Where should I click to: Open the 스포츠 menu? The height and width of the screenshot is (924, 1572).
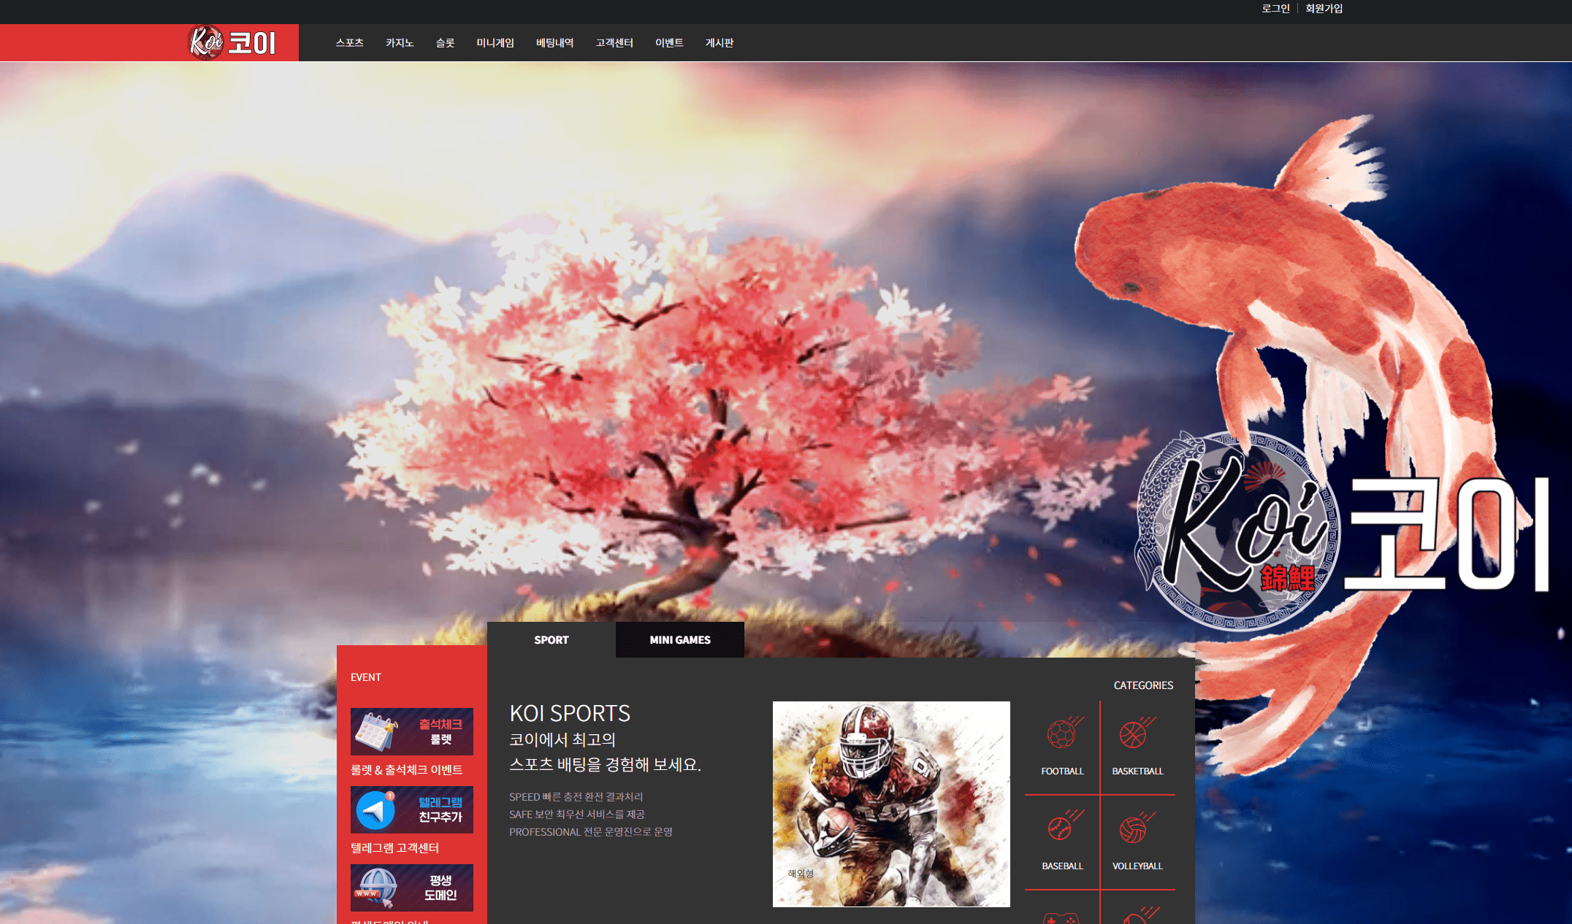(349, 43)
